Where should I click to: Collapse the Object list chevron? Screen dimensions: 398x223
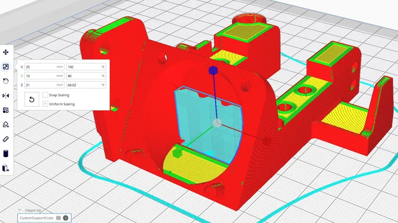20,210
